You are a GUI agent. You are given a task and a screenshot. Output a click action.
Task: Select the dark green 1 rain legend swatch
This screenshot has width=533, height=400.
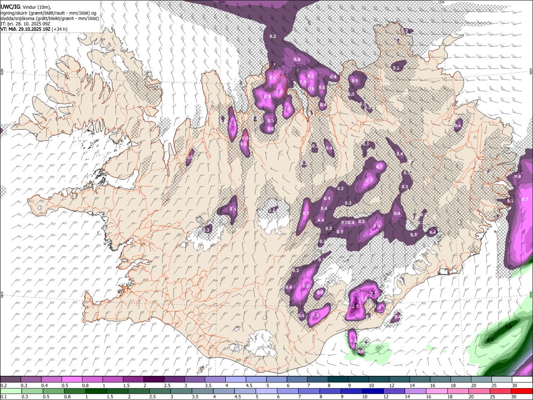96,391
